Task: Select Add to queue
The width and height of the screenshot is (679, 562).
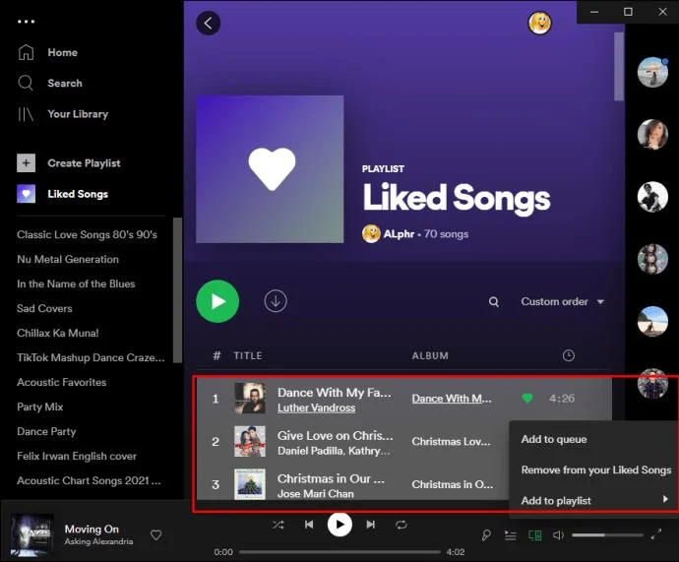Action: click(x=554, y=439)
